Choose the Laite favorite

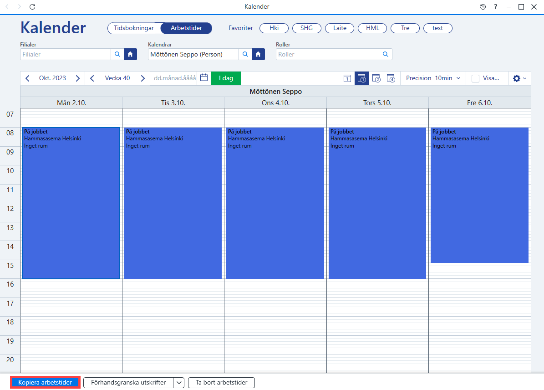(340, 28)
